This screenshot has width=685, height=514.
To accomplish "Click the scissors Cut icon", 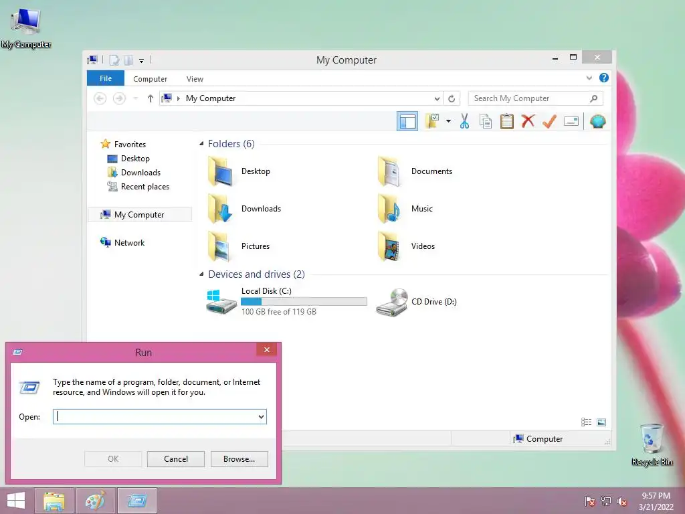I will 464,121.
